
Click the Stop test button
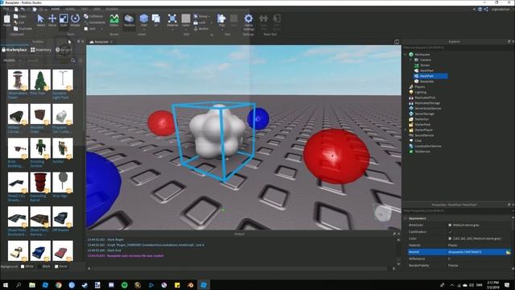233,20
